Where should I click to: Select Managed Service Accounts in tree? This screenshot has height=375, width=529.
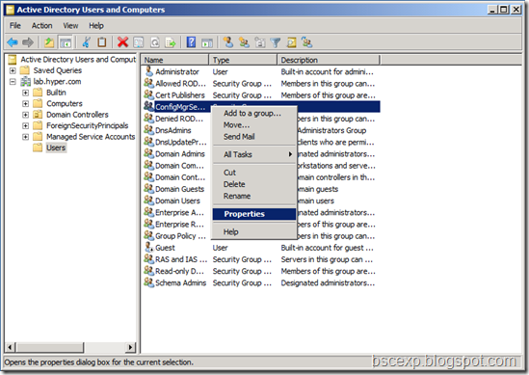tap(91, 137)
